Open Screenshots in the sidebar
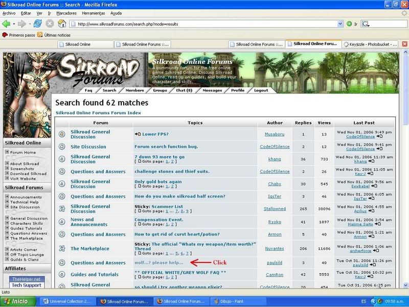 click(x=22, y=169)
